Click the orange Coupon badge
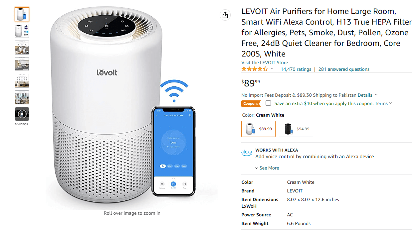 [x=251, y=103]
